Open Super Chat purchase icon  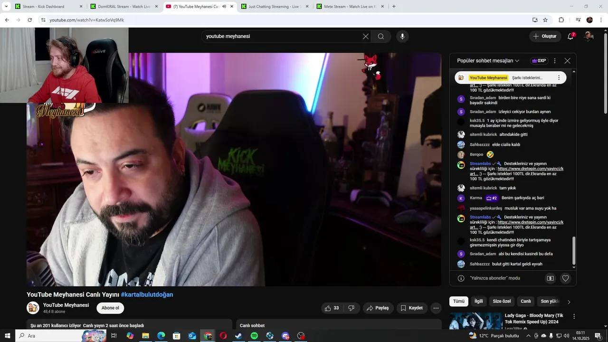click(x=550, y=278)
